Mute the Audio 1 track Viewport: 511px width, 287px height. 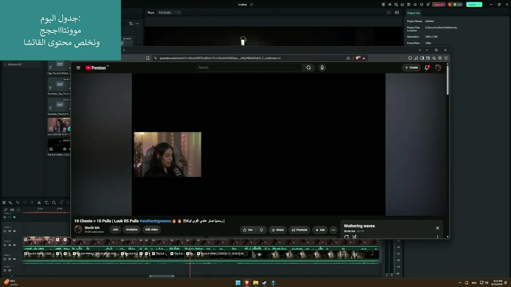10,270
